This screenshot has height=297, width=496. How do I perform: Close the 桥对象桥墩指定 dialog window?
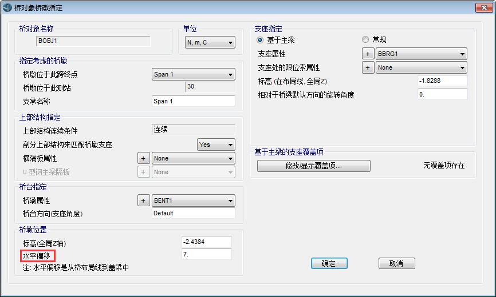483,7
